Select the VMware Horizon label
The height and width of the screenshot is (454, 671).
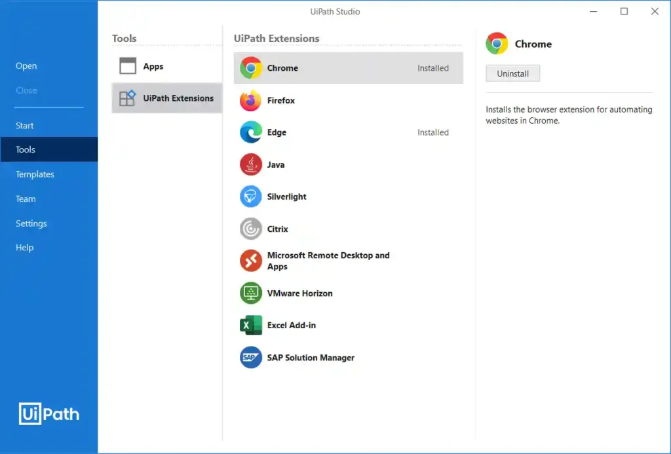[299, 293]
